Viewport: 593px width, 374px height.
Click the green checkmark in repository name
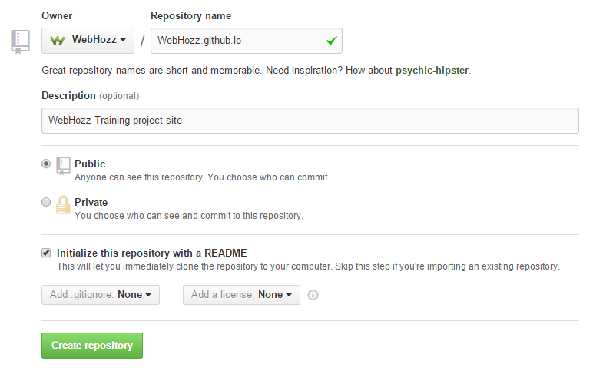332,41
